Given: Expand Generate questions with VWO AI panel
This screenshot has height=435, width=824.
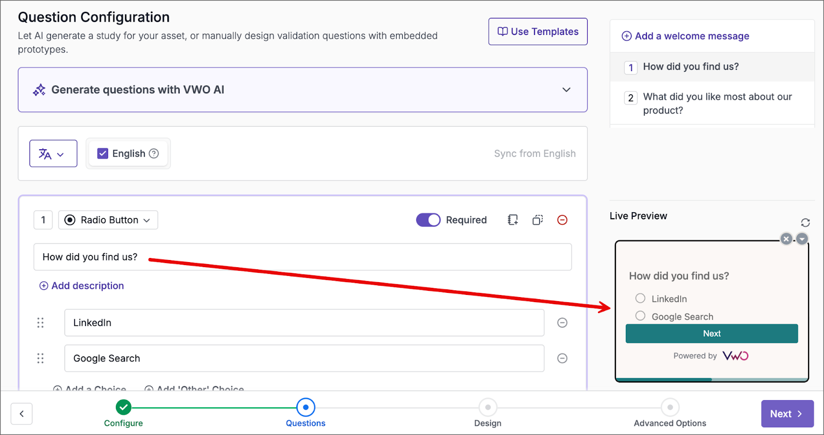Looking at the screenshot, I should coord(566,90).
